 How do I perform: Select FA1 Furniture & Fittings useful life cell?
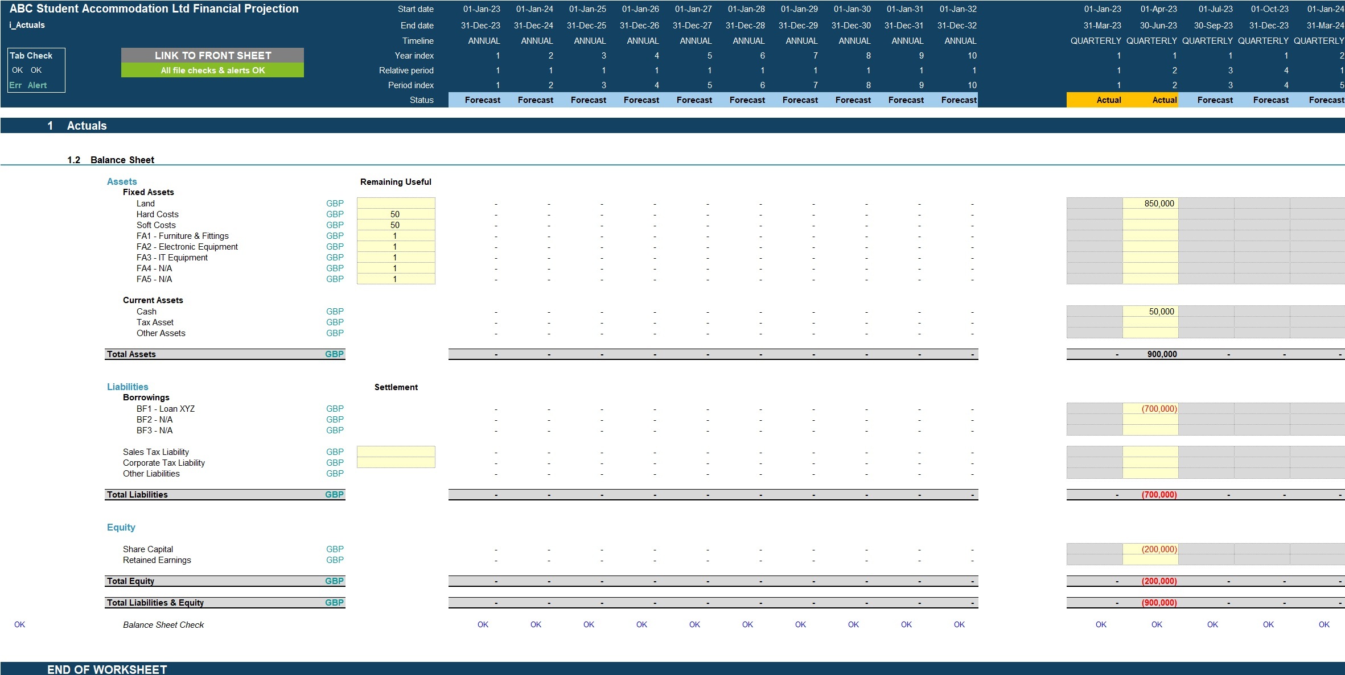396,235
